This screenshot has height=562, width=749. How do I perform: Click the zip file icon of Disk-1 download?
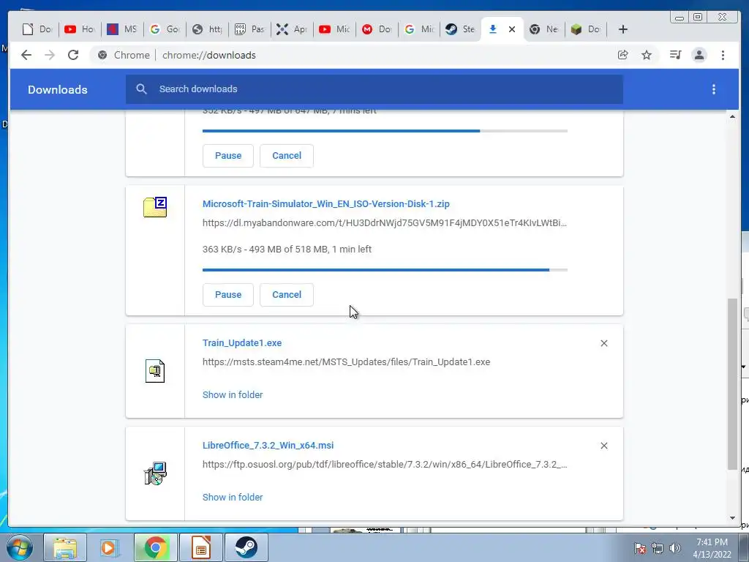(155, 207)
